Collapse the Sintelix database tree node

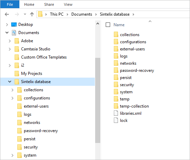(x=10, y=82)
